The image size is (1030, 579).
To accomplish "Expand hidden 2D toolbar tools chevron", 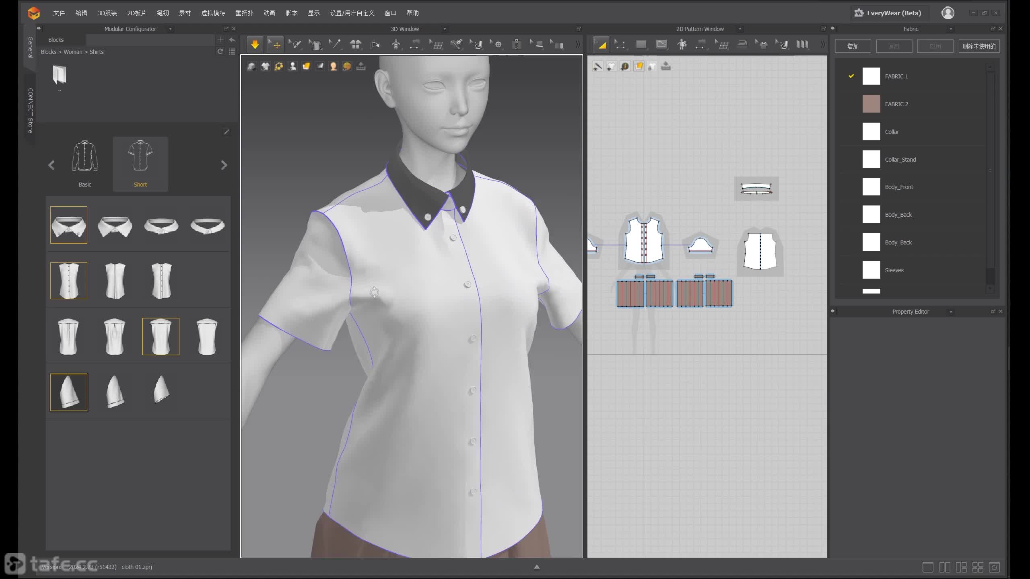I will point(822,45).
